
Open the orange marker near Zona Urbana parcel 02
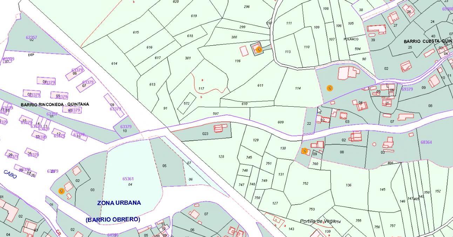coord(61,191)
